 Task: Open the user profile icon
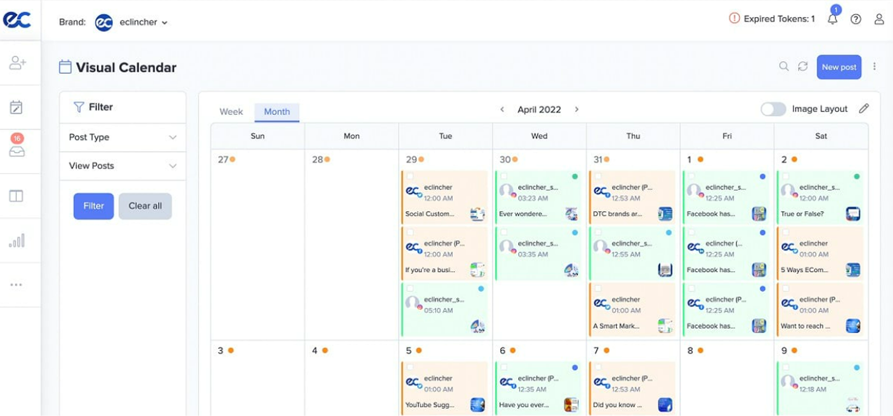click(879, 19)
